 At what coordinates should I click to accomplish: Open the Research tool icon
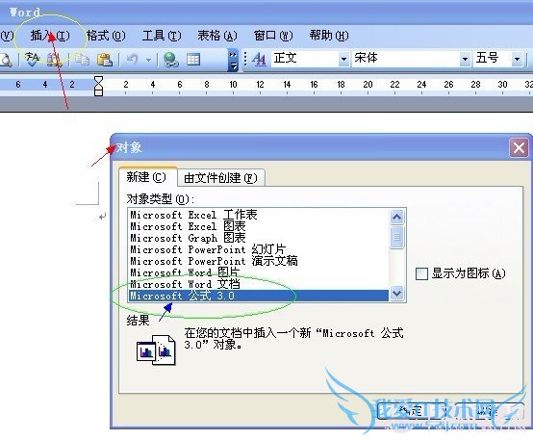click(x=54, y=60)
